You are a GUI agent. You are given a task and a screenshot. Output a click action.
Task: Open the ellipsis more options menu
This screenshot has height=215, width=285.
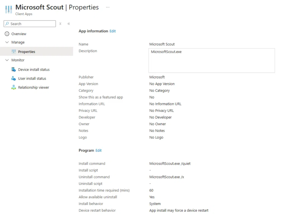tap(108, 7)
